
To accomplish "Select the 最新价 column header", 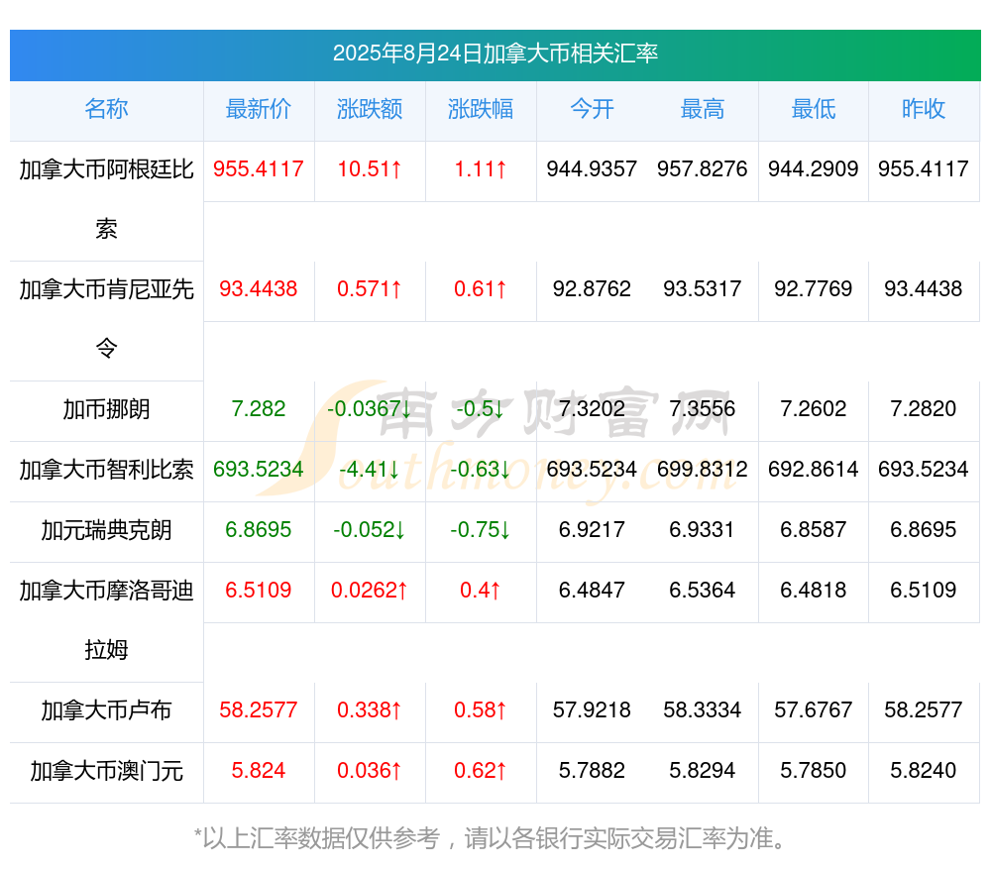I will click(259, 109).
